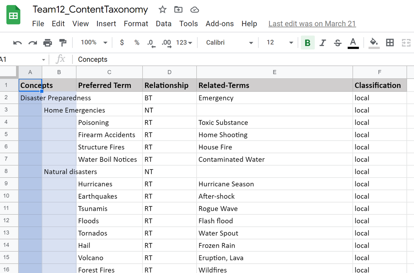Select the Classification header cell
The width and height of the screenshot is (414, 273).
coord(379,85)
